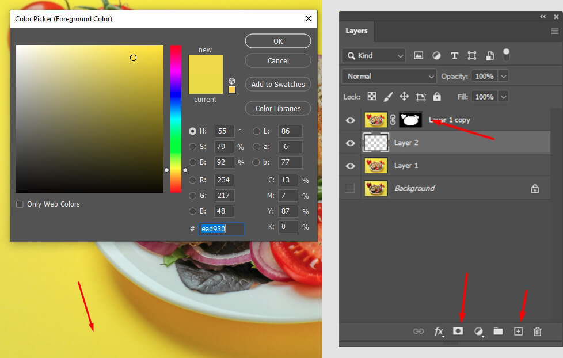Screen dimensions: 563x358
Task: Collapse the panel with double arrows
Action: click(x=543, y=17)
